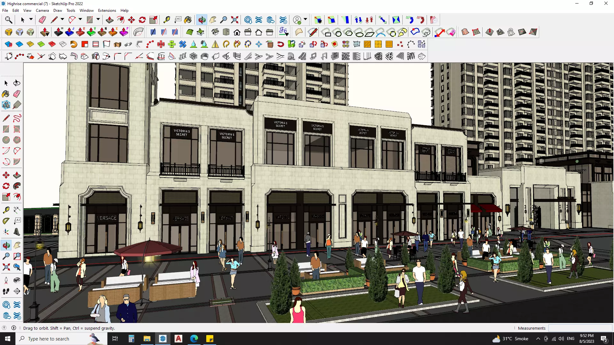Image resolution: width=614 pixels, height=345 pixels.
Task: Select the Walk footprints tool
Action: 6,291
